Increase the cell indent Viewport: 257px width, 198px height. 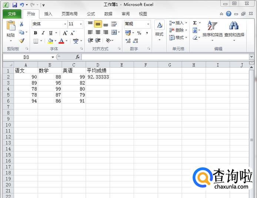pyautogui.click(x=98, y=40)
